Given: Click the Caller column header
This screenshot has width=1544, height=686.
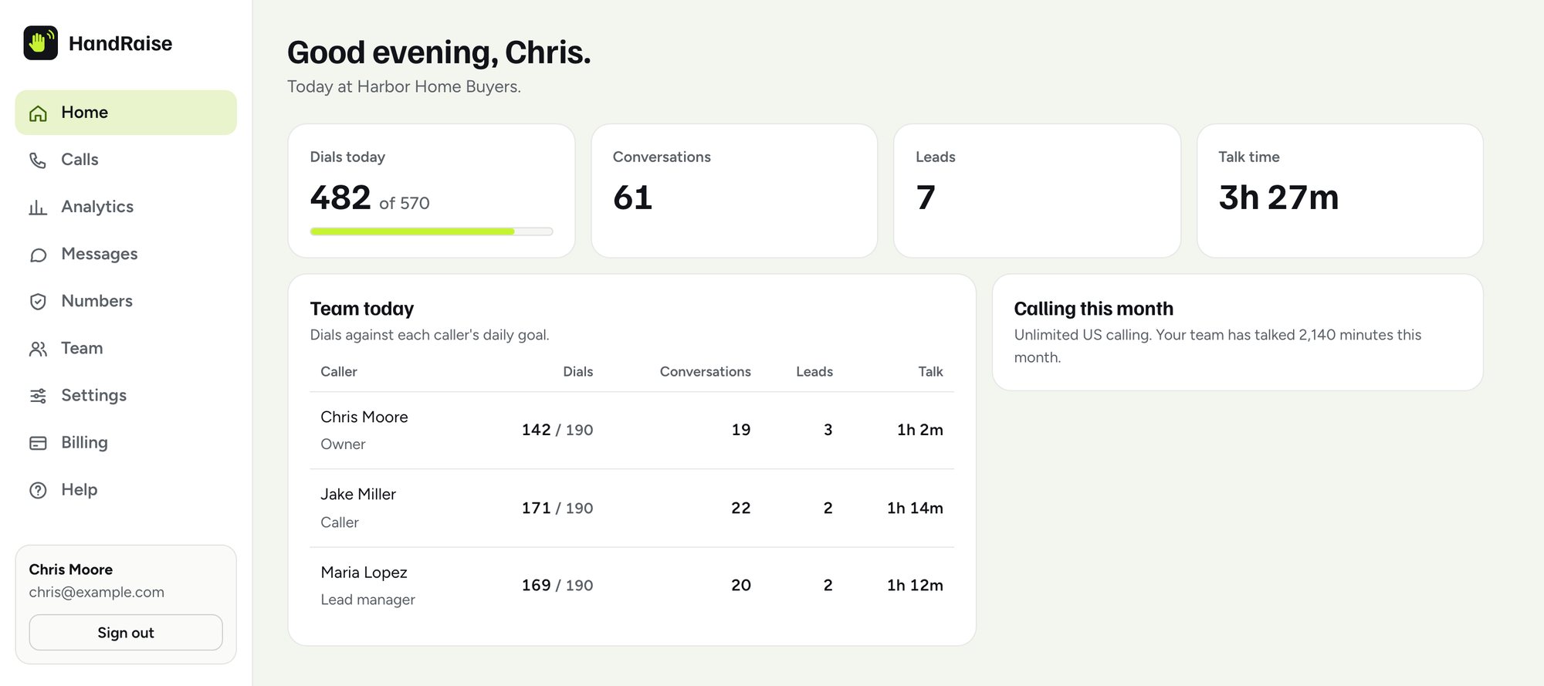Looking at the screenshot, I should 339,372.
